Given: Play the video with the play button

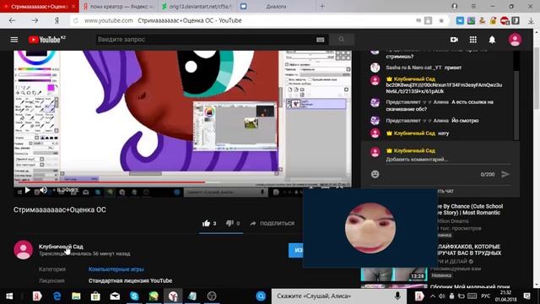Looking at the screenshot, I should [28, 190].
